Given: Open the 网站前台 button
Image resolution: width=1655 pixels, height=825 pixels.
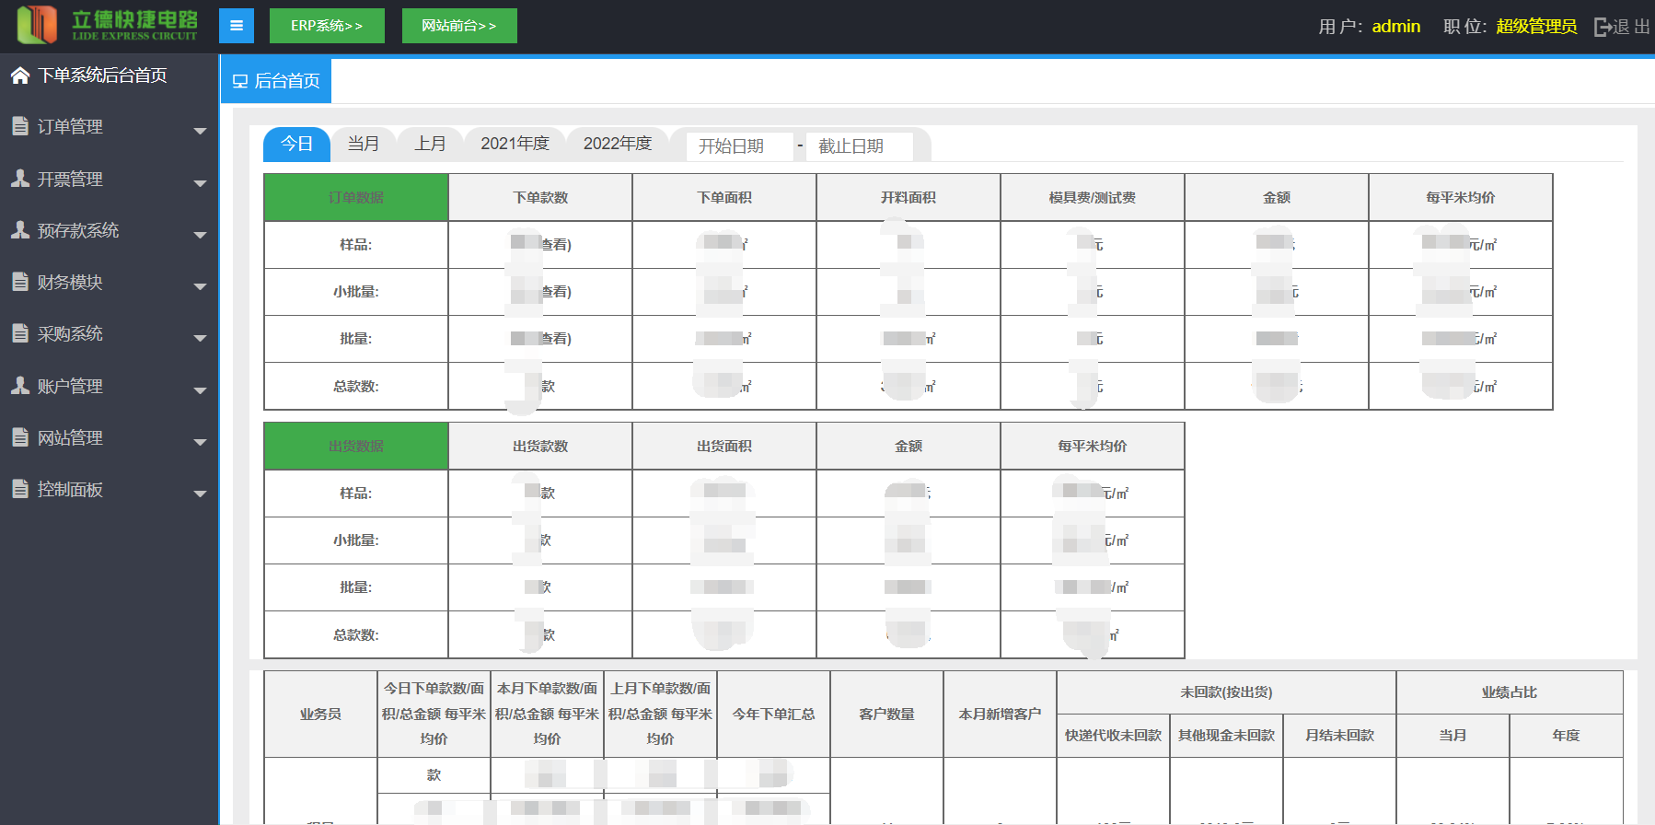Looking at the screenshot, I should (459, 26).
